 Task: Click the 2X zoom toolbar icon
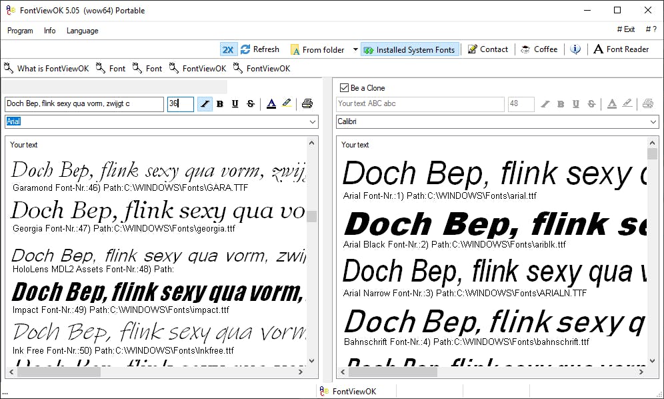pos(228,49)
